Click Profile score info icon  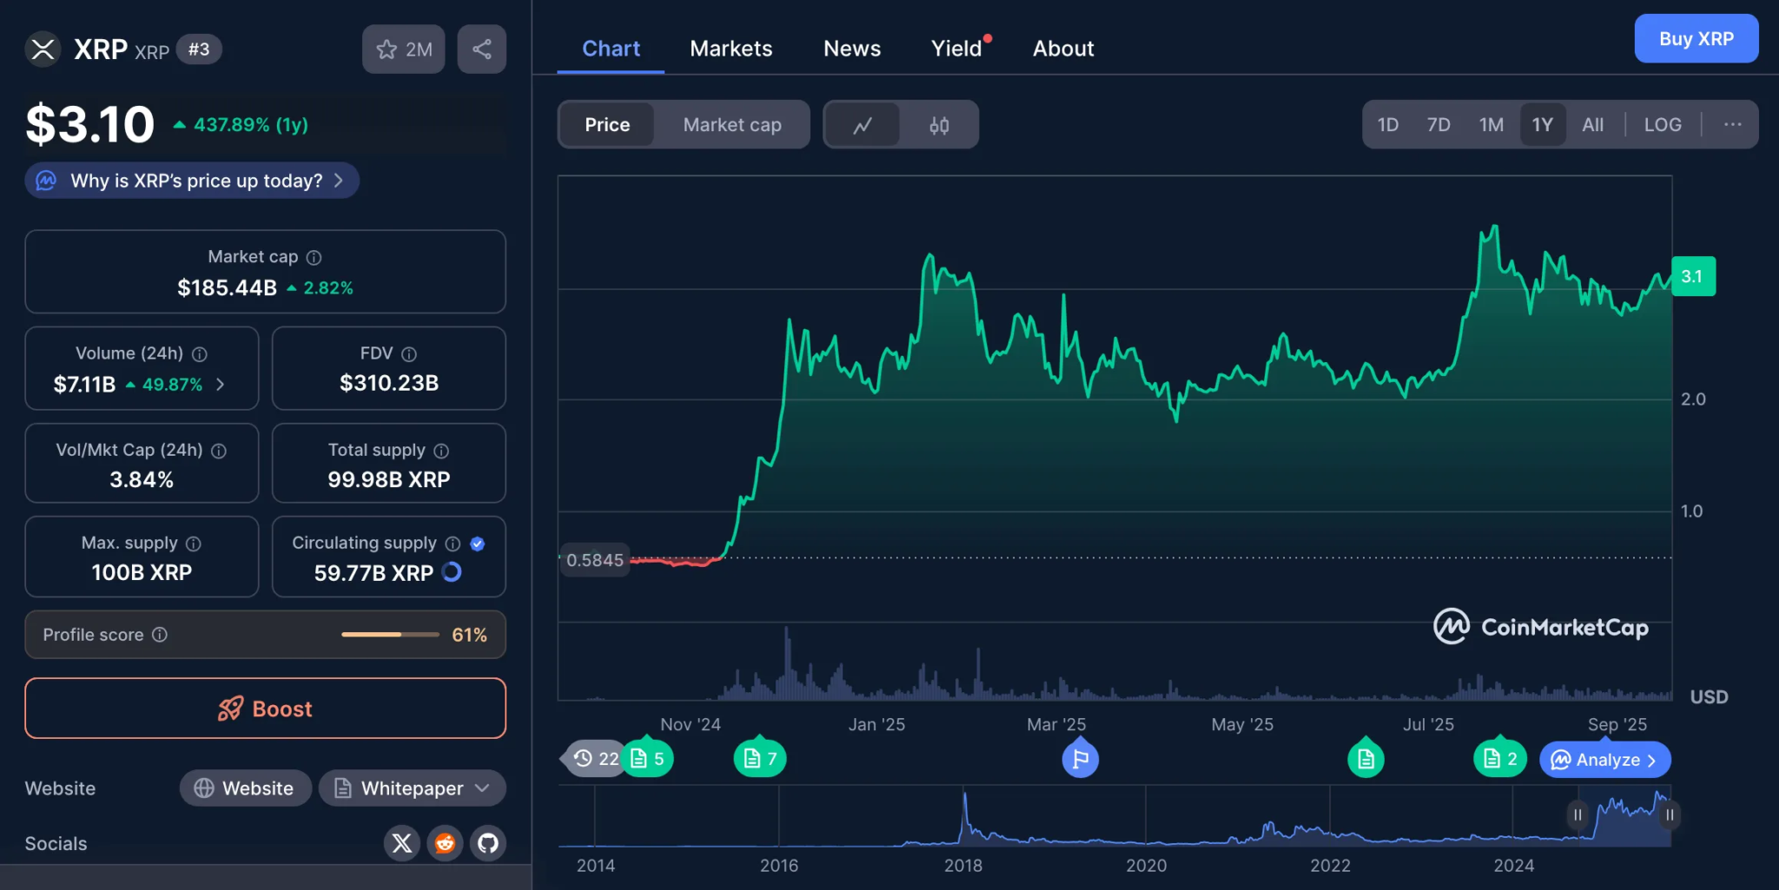click(x=160, y=635)
